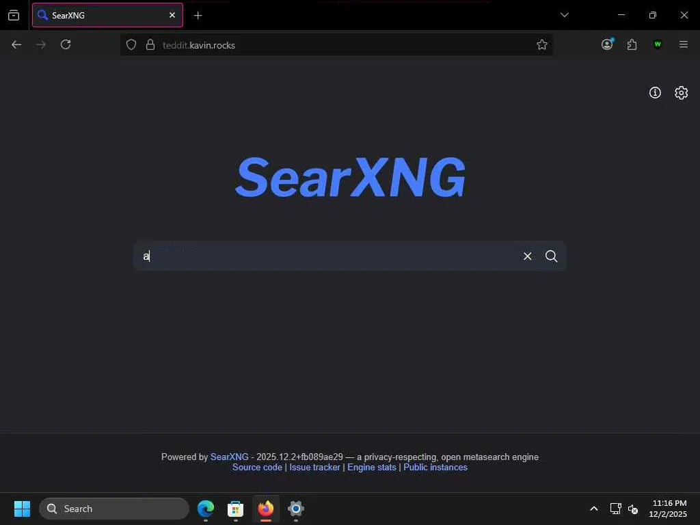
Task: Expand the system tray hidden icons
Action: (x=594, y=509)
